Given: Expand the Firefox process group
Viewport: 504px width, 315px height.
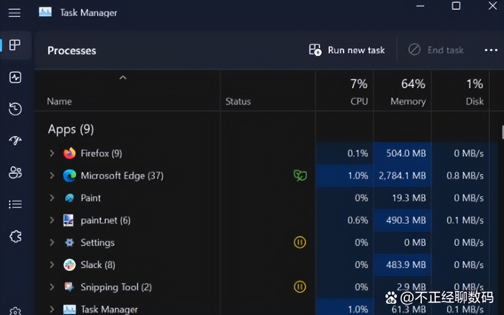Looking at the screenshot, I should [x=52, y=153].
